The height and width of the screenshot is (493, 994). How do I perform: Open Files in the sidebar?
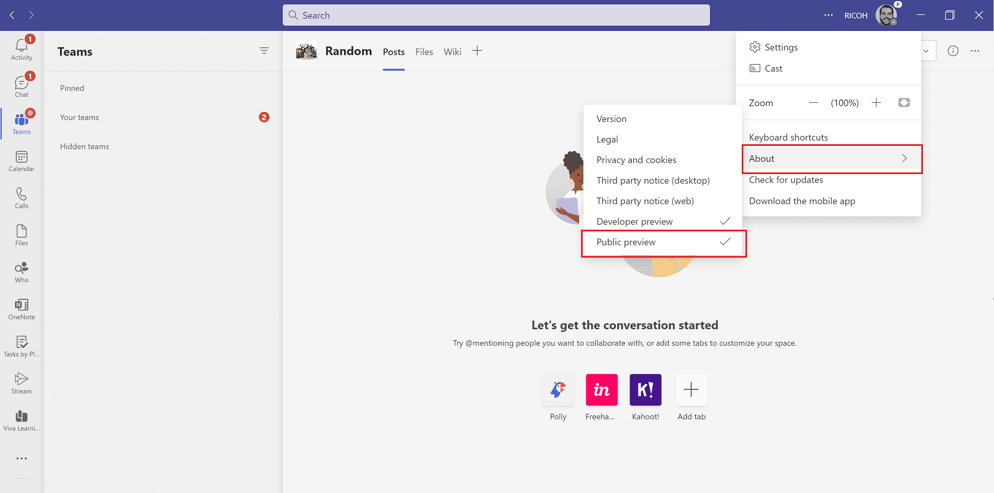pyautogui.click(x=22, y=235)
